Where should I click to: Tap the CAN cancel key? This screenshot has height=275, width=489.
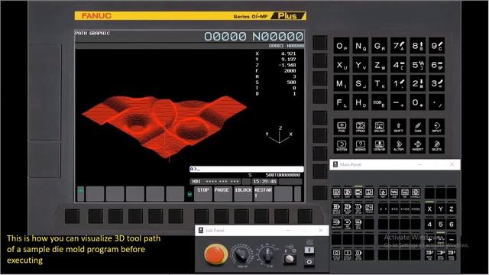click(418, 127)
